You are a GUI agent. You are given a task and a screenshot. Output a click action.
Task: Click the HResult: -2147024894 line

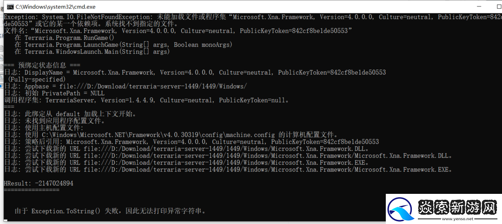click(39, 183)
